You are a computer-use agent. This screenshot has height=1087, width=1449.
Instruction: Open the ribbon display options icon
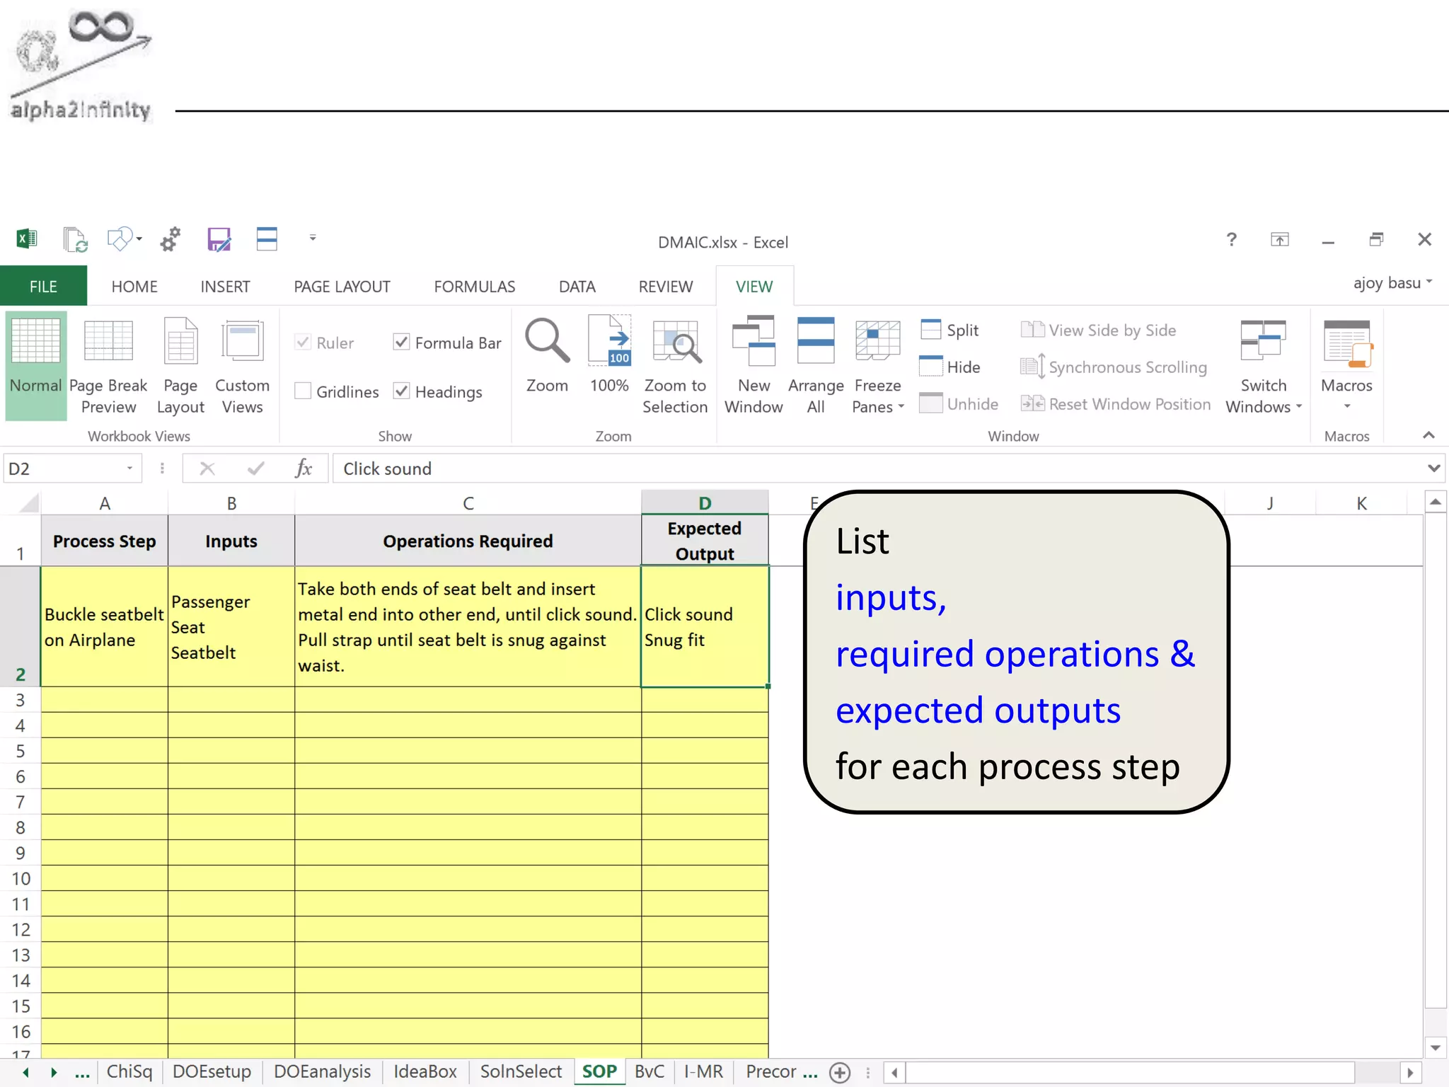point(1280,240)
